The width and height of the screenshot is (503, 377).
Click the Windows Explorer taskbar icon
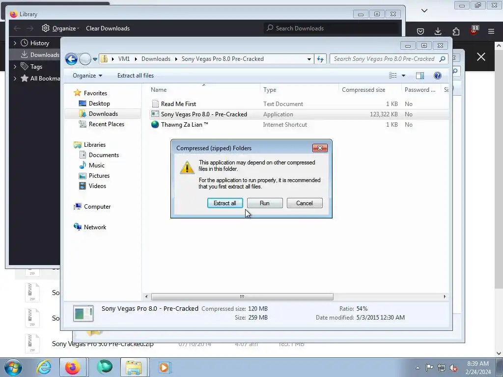[x=134, y=367]
